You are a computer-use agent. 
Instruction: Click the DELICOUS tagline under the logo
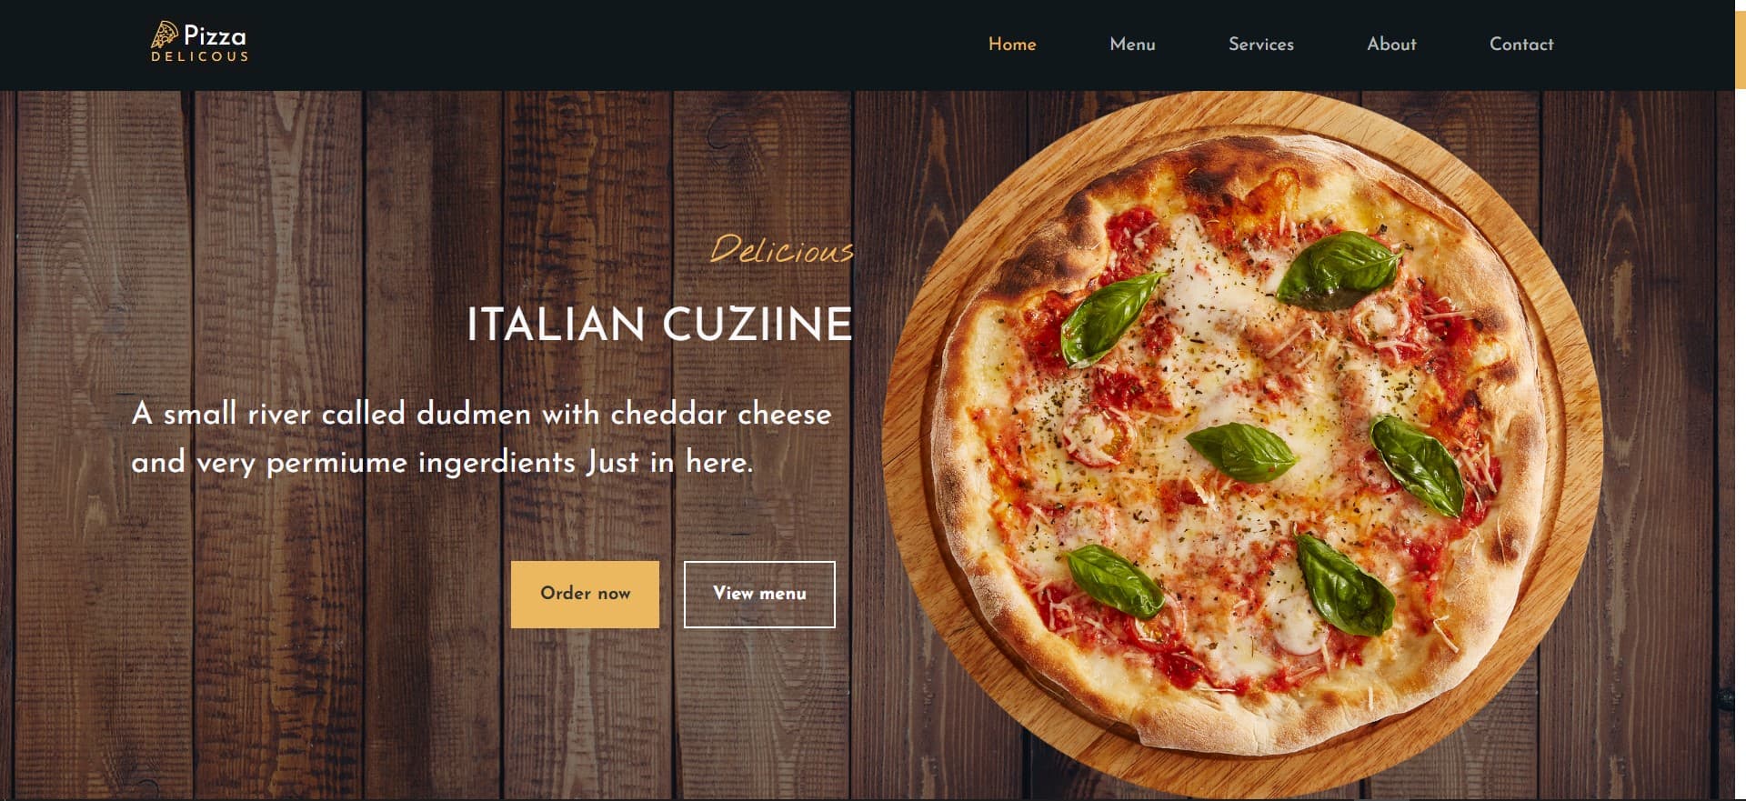(199, 56)
